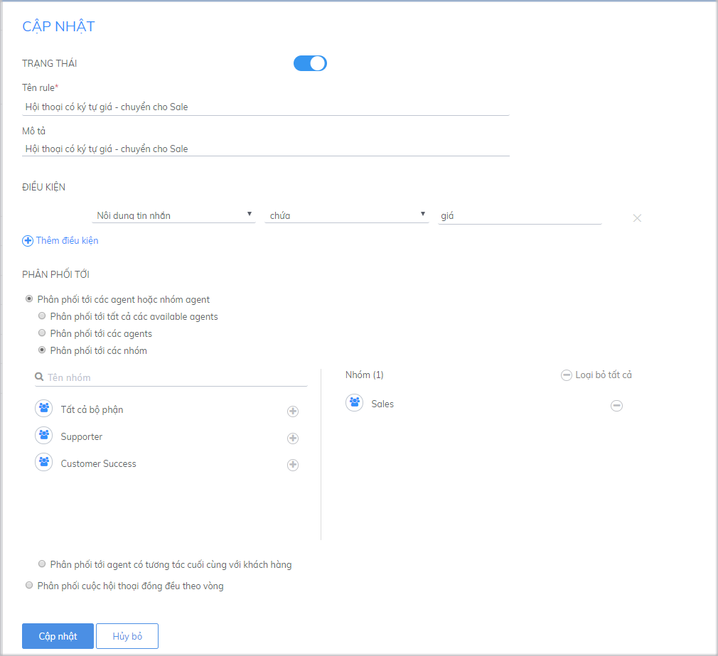
Task: Expand the chứa operator dropdown
Action: [x=346, y=215]
